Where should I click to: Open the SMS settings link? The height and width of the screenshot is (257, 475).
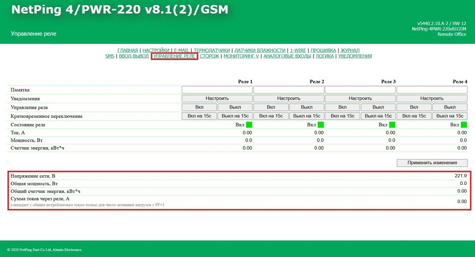(x=110, y=56)
